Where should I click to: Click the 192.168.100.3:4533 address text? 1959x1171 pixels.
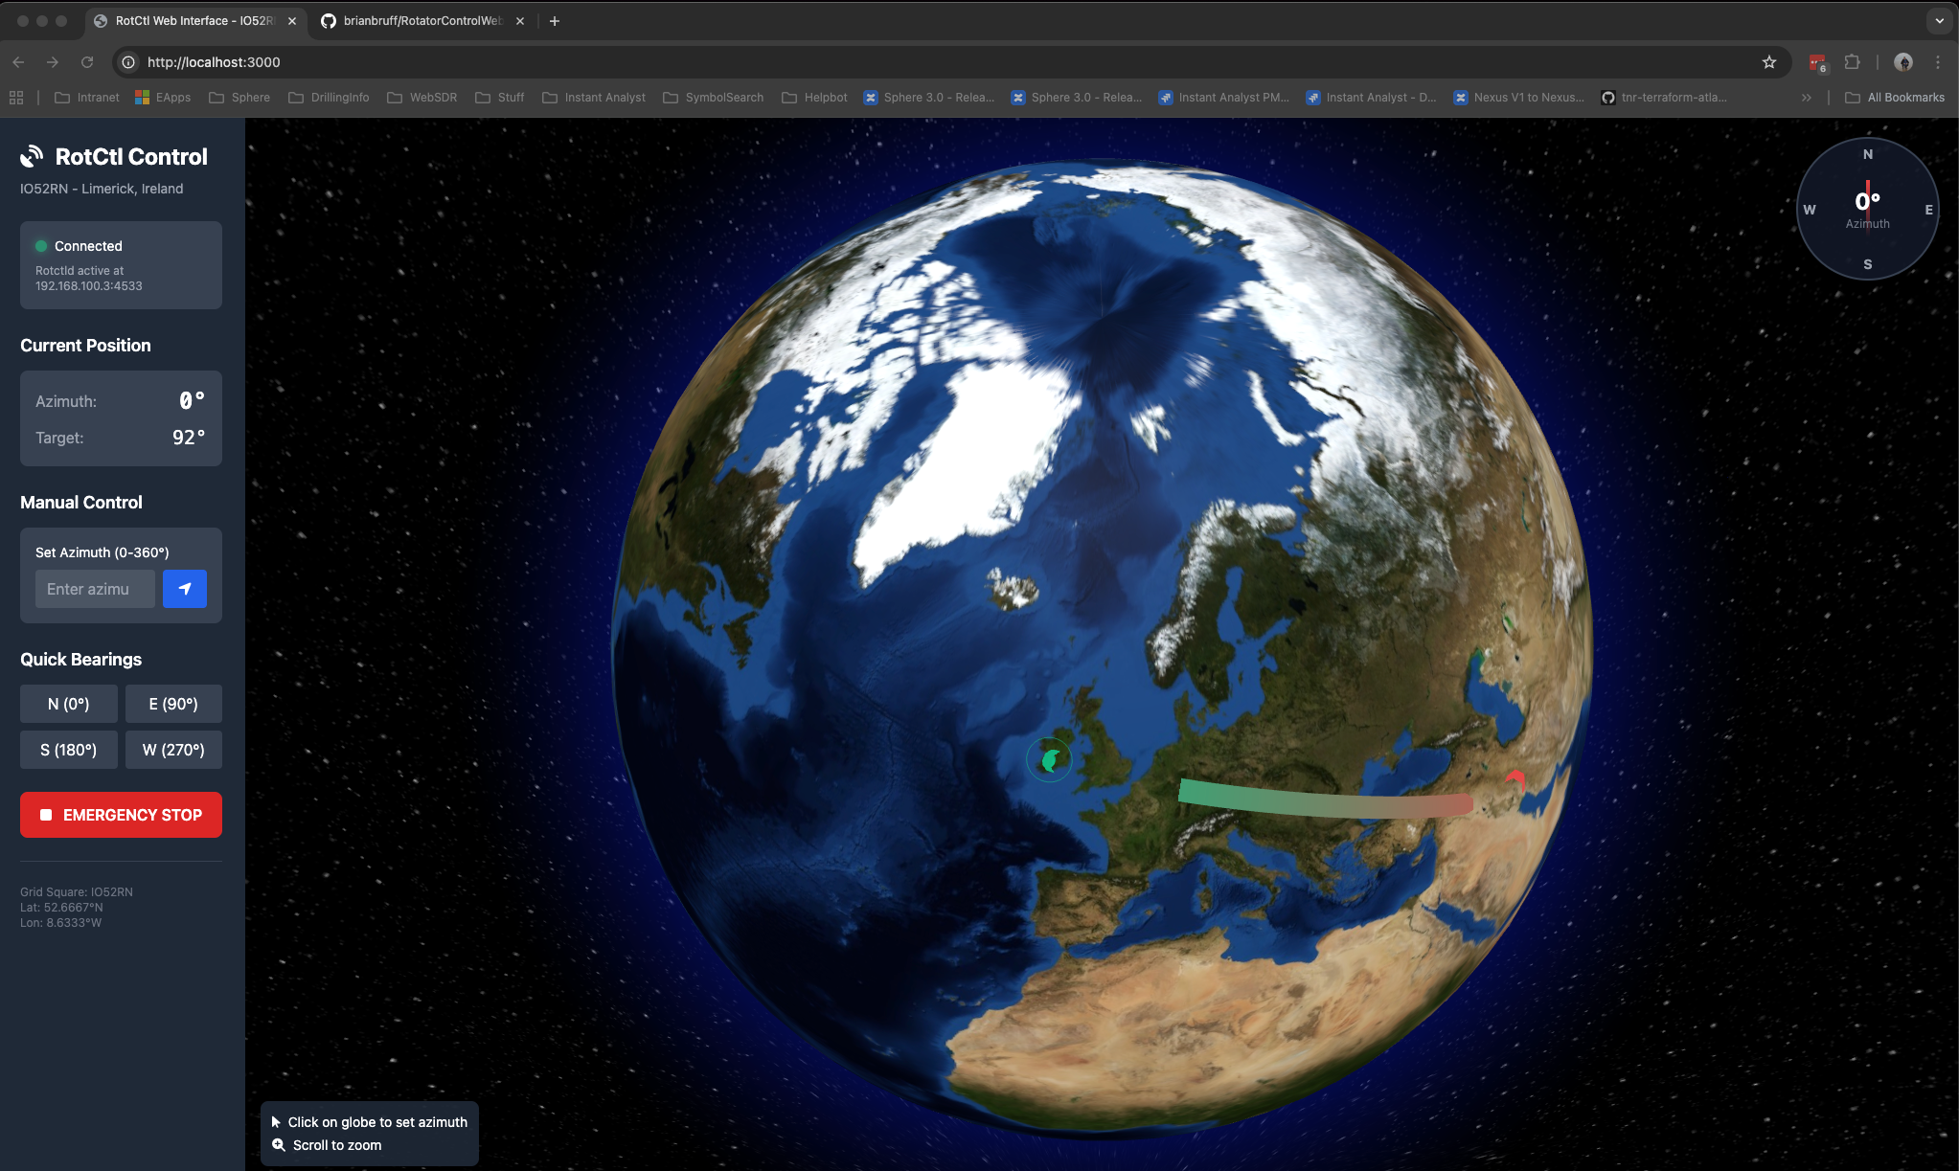coord(89,286)
